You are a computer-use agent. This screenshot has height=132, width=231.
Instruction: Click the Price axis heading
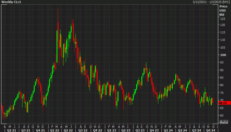point(223,6)
